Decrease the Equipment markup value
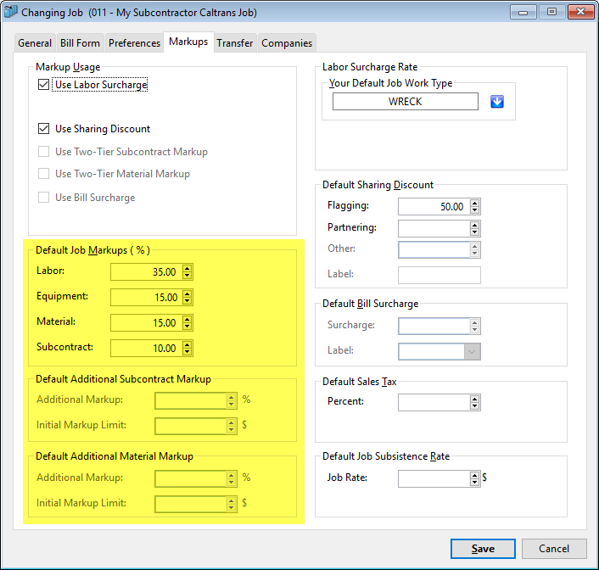The width and height of the screenshot is (599, 570). point(187,300)
